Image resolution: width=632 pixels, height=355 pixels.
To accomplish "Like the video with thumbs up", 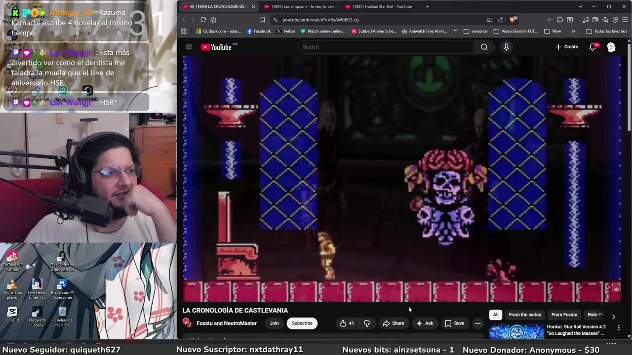I will pos(347,323).
